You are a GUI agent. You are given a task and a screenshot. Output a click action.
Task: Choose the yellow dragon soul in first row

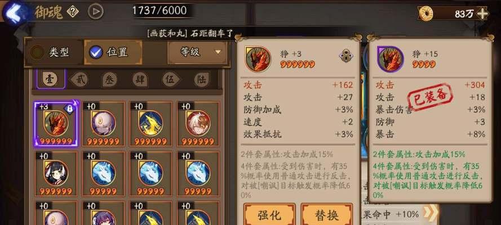click(x=150, y=124)
